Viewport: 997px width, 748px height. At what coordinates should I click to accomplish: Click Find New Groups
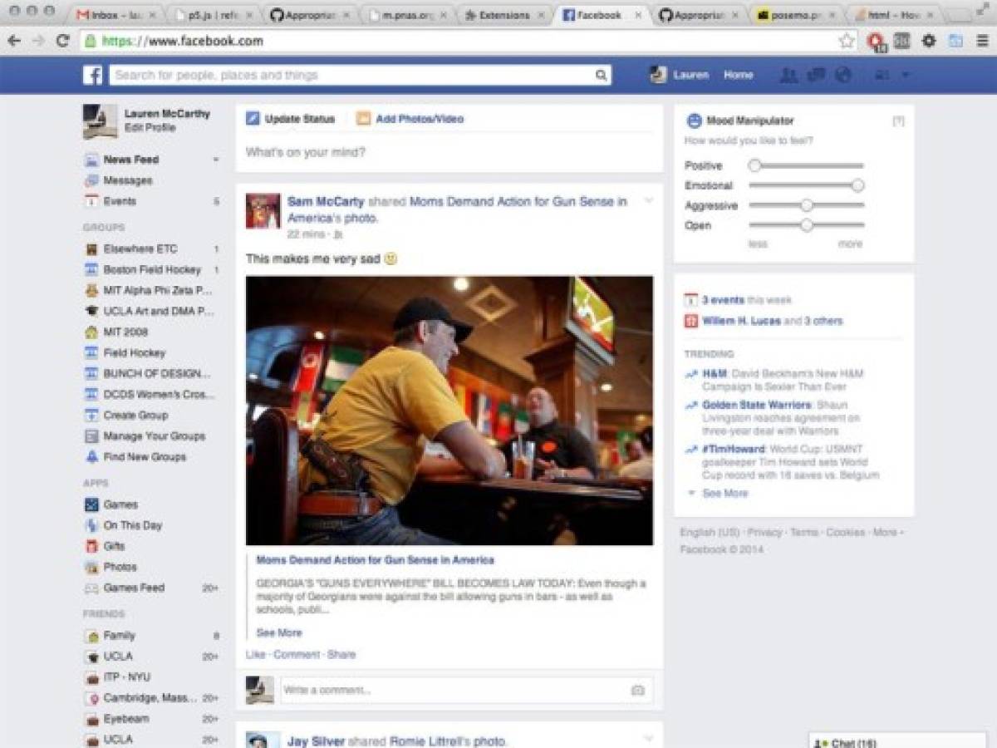[144, 456]
